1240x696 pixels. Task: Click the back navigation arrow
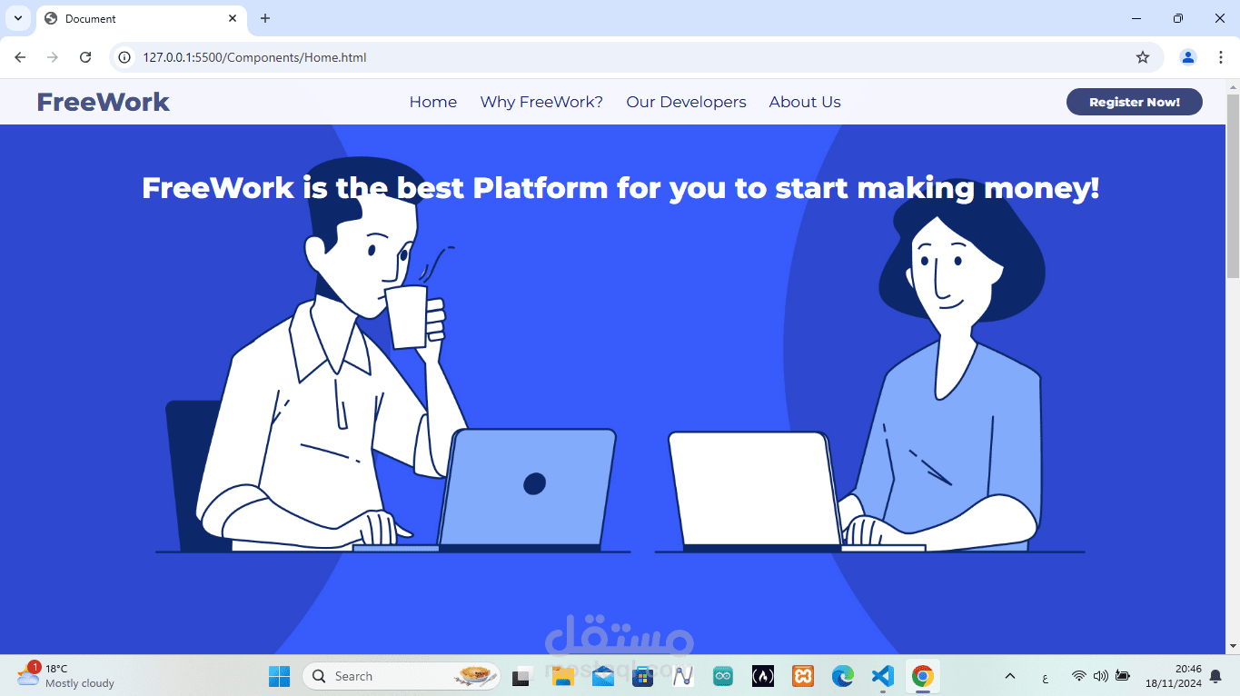[20, 57]
